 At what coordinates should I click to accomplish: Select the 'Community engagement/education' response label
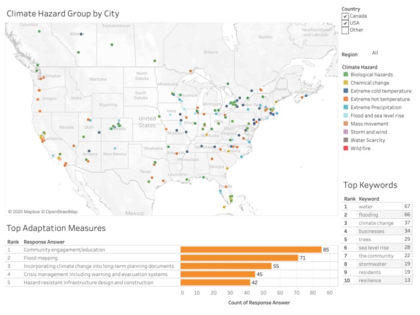tap(64, 250)
